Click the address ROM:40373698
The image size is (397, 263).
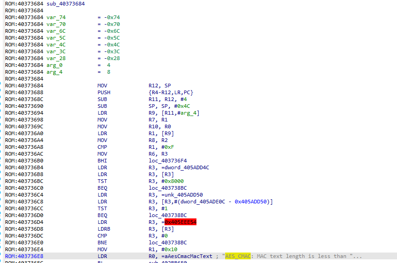click(24, 120)
